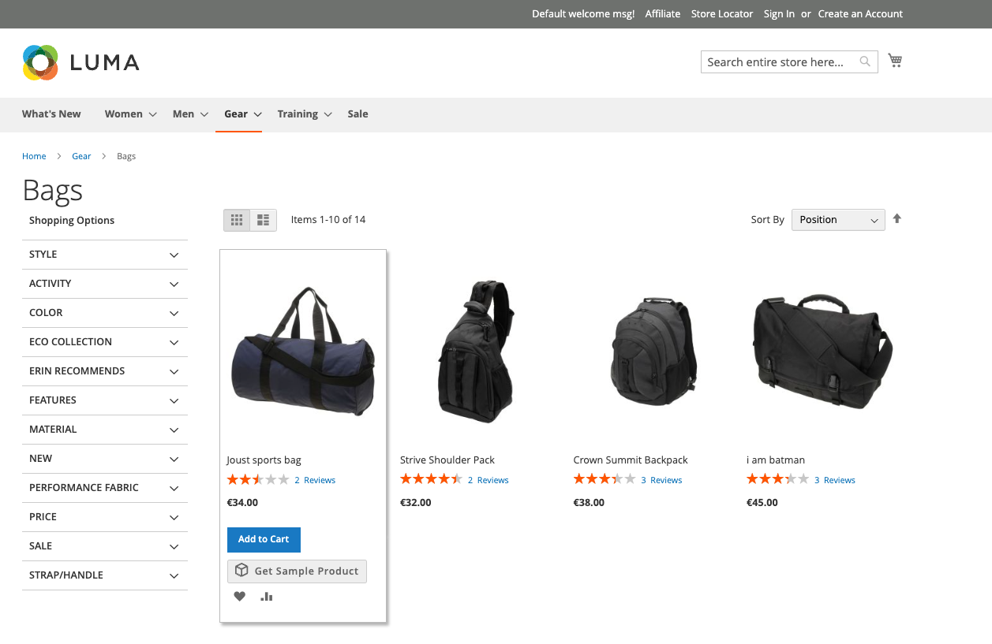Expand the SALE filter

point(105,546)
